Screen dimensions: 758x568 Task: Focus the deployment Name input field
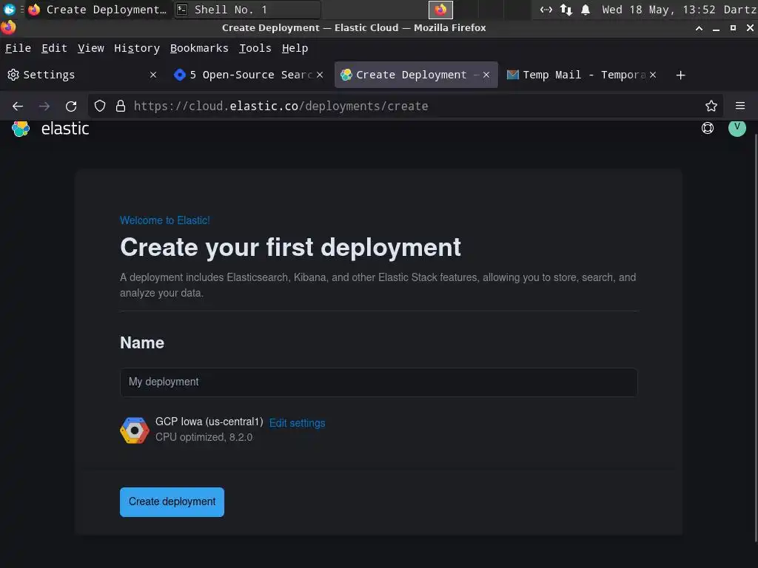[378, 382]
